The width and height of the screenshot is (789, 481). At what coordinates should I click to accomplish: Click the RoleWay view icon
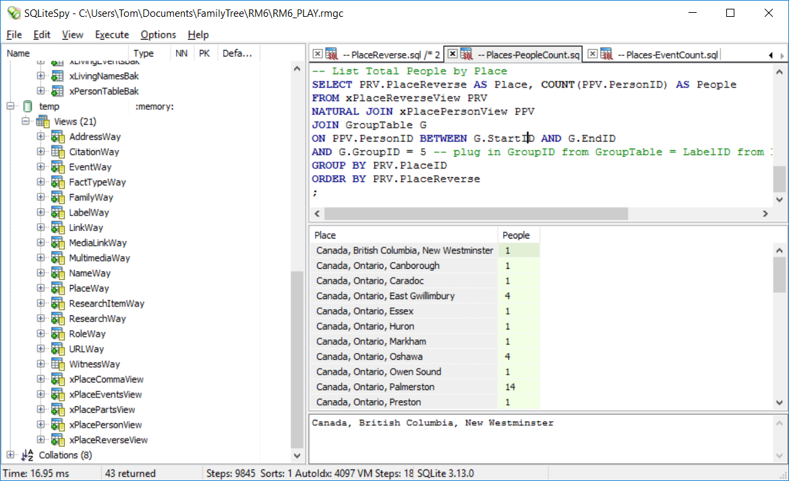58,333
